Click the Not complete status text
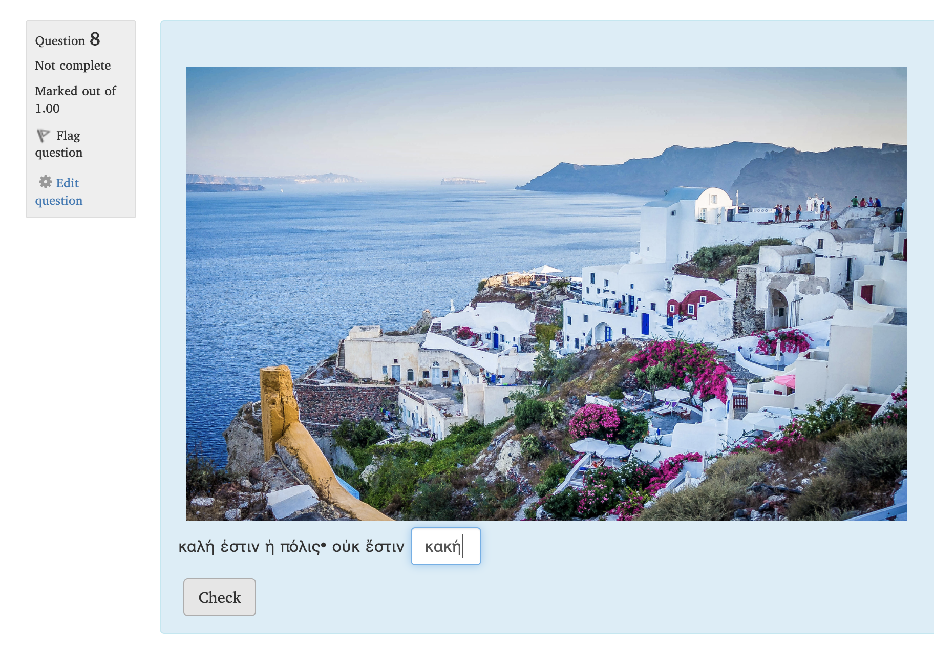Screen dimensions: 934x647 [x=73, y=66]
